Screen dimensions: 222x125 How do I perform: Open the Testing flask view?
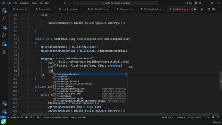4,52
